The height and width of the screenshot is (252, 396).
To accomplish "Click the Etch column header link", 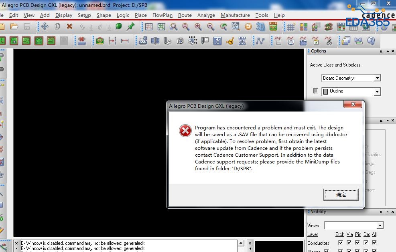I will [340, 234].
